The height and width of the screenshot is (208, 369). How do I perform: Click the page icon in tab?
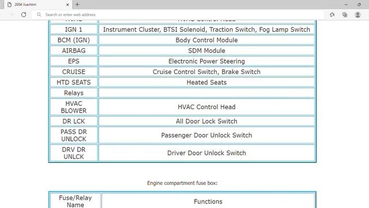click(x=9, y=5)
